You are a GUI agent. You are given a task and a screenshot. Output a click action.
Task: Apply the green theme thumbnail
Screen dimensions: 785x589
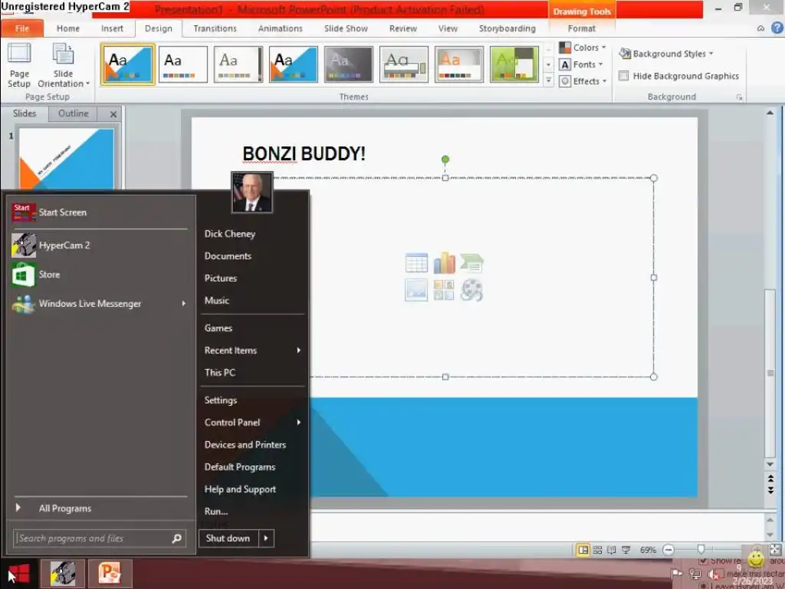pyautogui.click(x=514, y=64)
